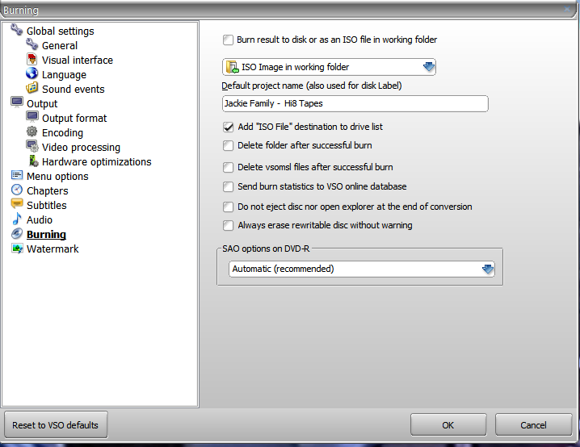Click the Chapters clock icon

pyautogui.click(x=17, y=190)
